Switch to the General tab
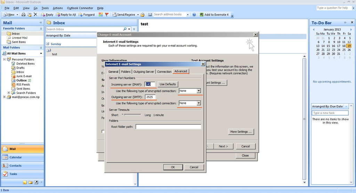 [113, 72]
